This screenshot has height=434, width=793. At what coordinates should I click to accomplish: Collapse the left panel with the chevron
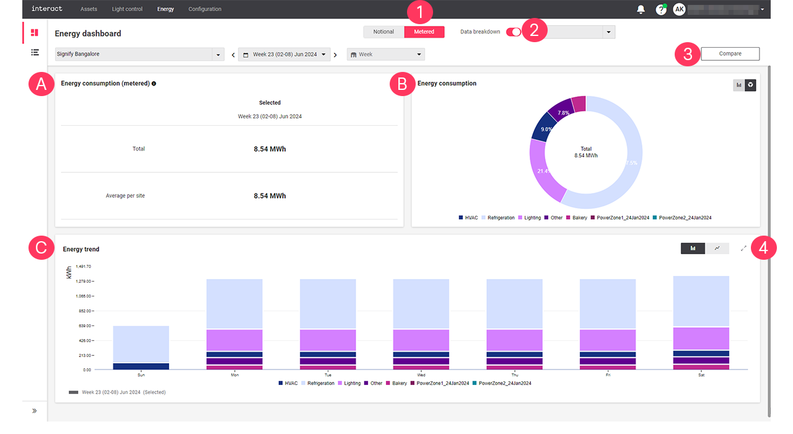point(35,410)
